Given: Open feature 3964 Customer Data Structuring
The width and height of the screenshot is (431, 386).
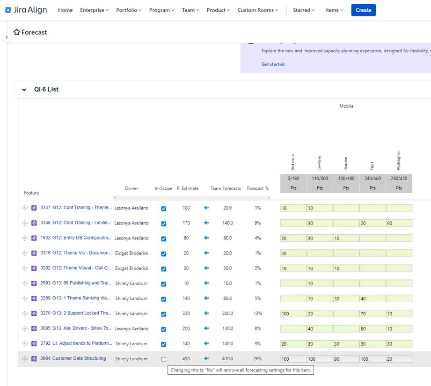Looking at the screenshot, I should tap(73, 358).
